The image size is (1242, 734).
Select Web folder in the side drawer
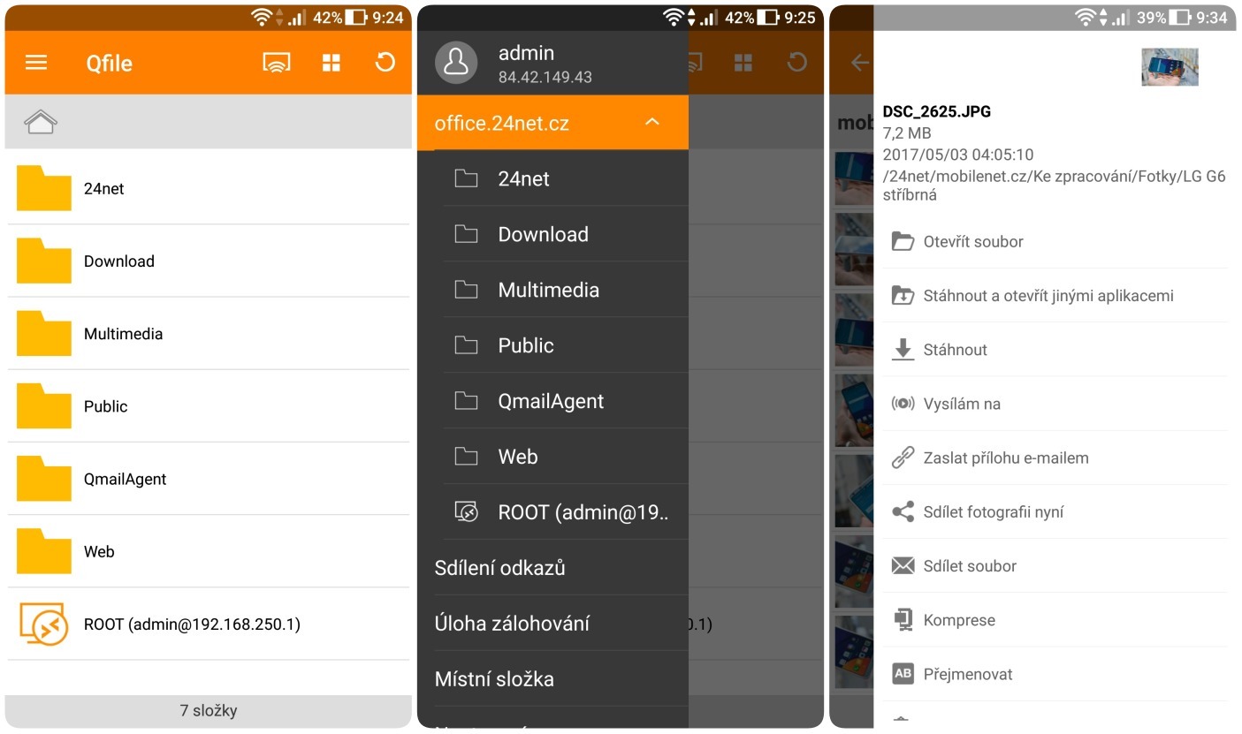coord(518,457)
